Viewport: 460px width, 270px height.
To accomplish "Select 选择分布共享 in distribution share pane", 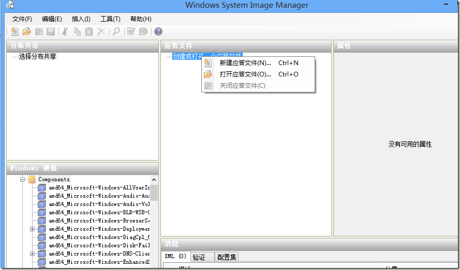I will click(38, 56).
